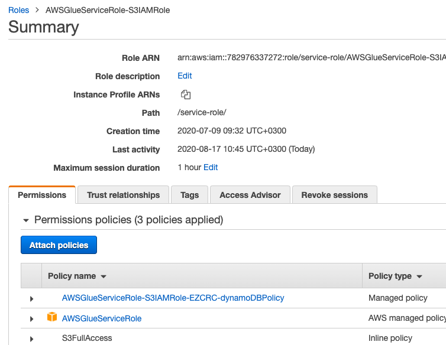Select the Role ARN value text
Image resolution: width=446 pixels, height=345 pixels.
pyautogui.click(x=312, y=57)
